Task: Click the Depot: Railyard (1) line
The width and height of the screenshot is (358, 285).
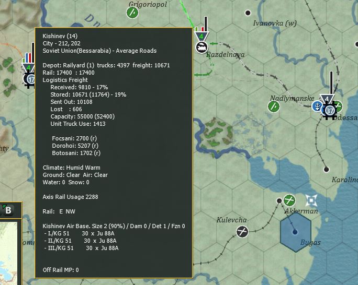Action: (106, 65)
